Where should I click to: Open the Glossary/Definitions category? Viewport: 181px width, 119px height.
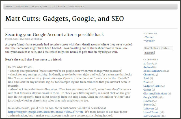coord(155,93)
